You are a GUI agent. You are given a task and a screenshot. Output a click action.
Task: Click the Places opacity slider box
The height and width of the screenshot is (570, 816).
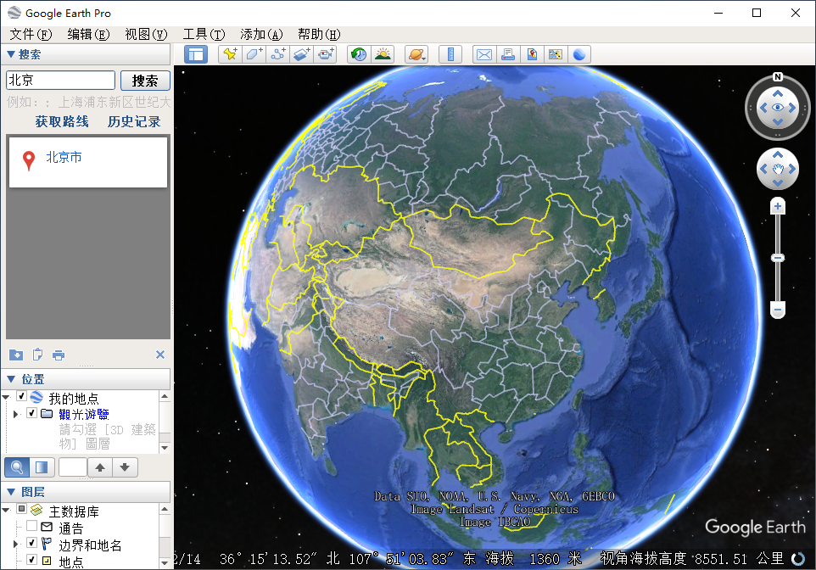(73, 467)
